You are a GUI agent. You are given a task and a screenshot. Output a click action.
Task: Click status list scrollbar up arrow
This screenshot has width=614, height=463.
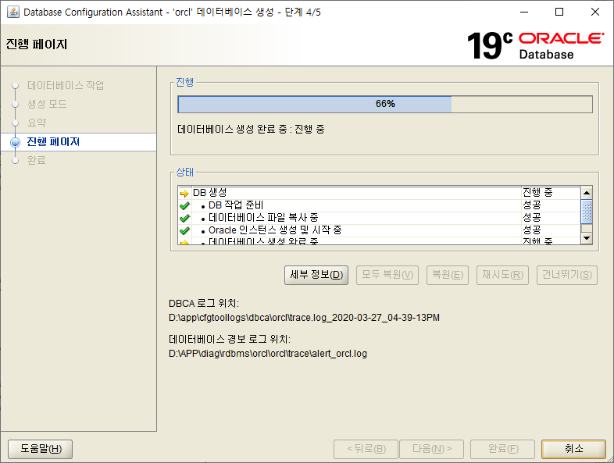586,193
